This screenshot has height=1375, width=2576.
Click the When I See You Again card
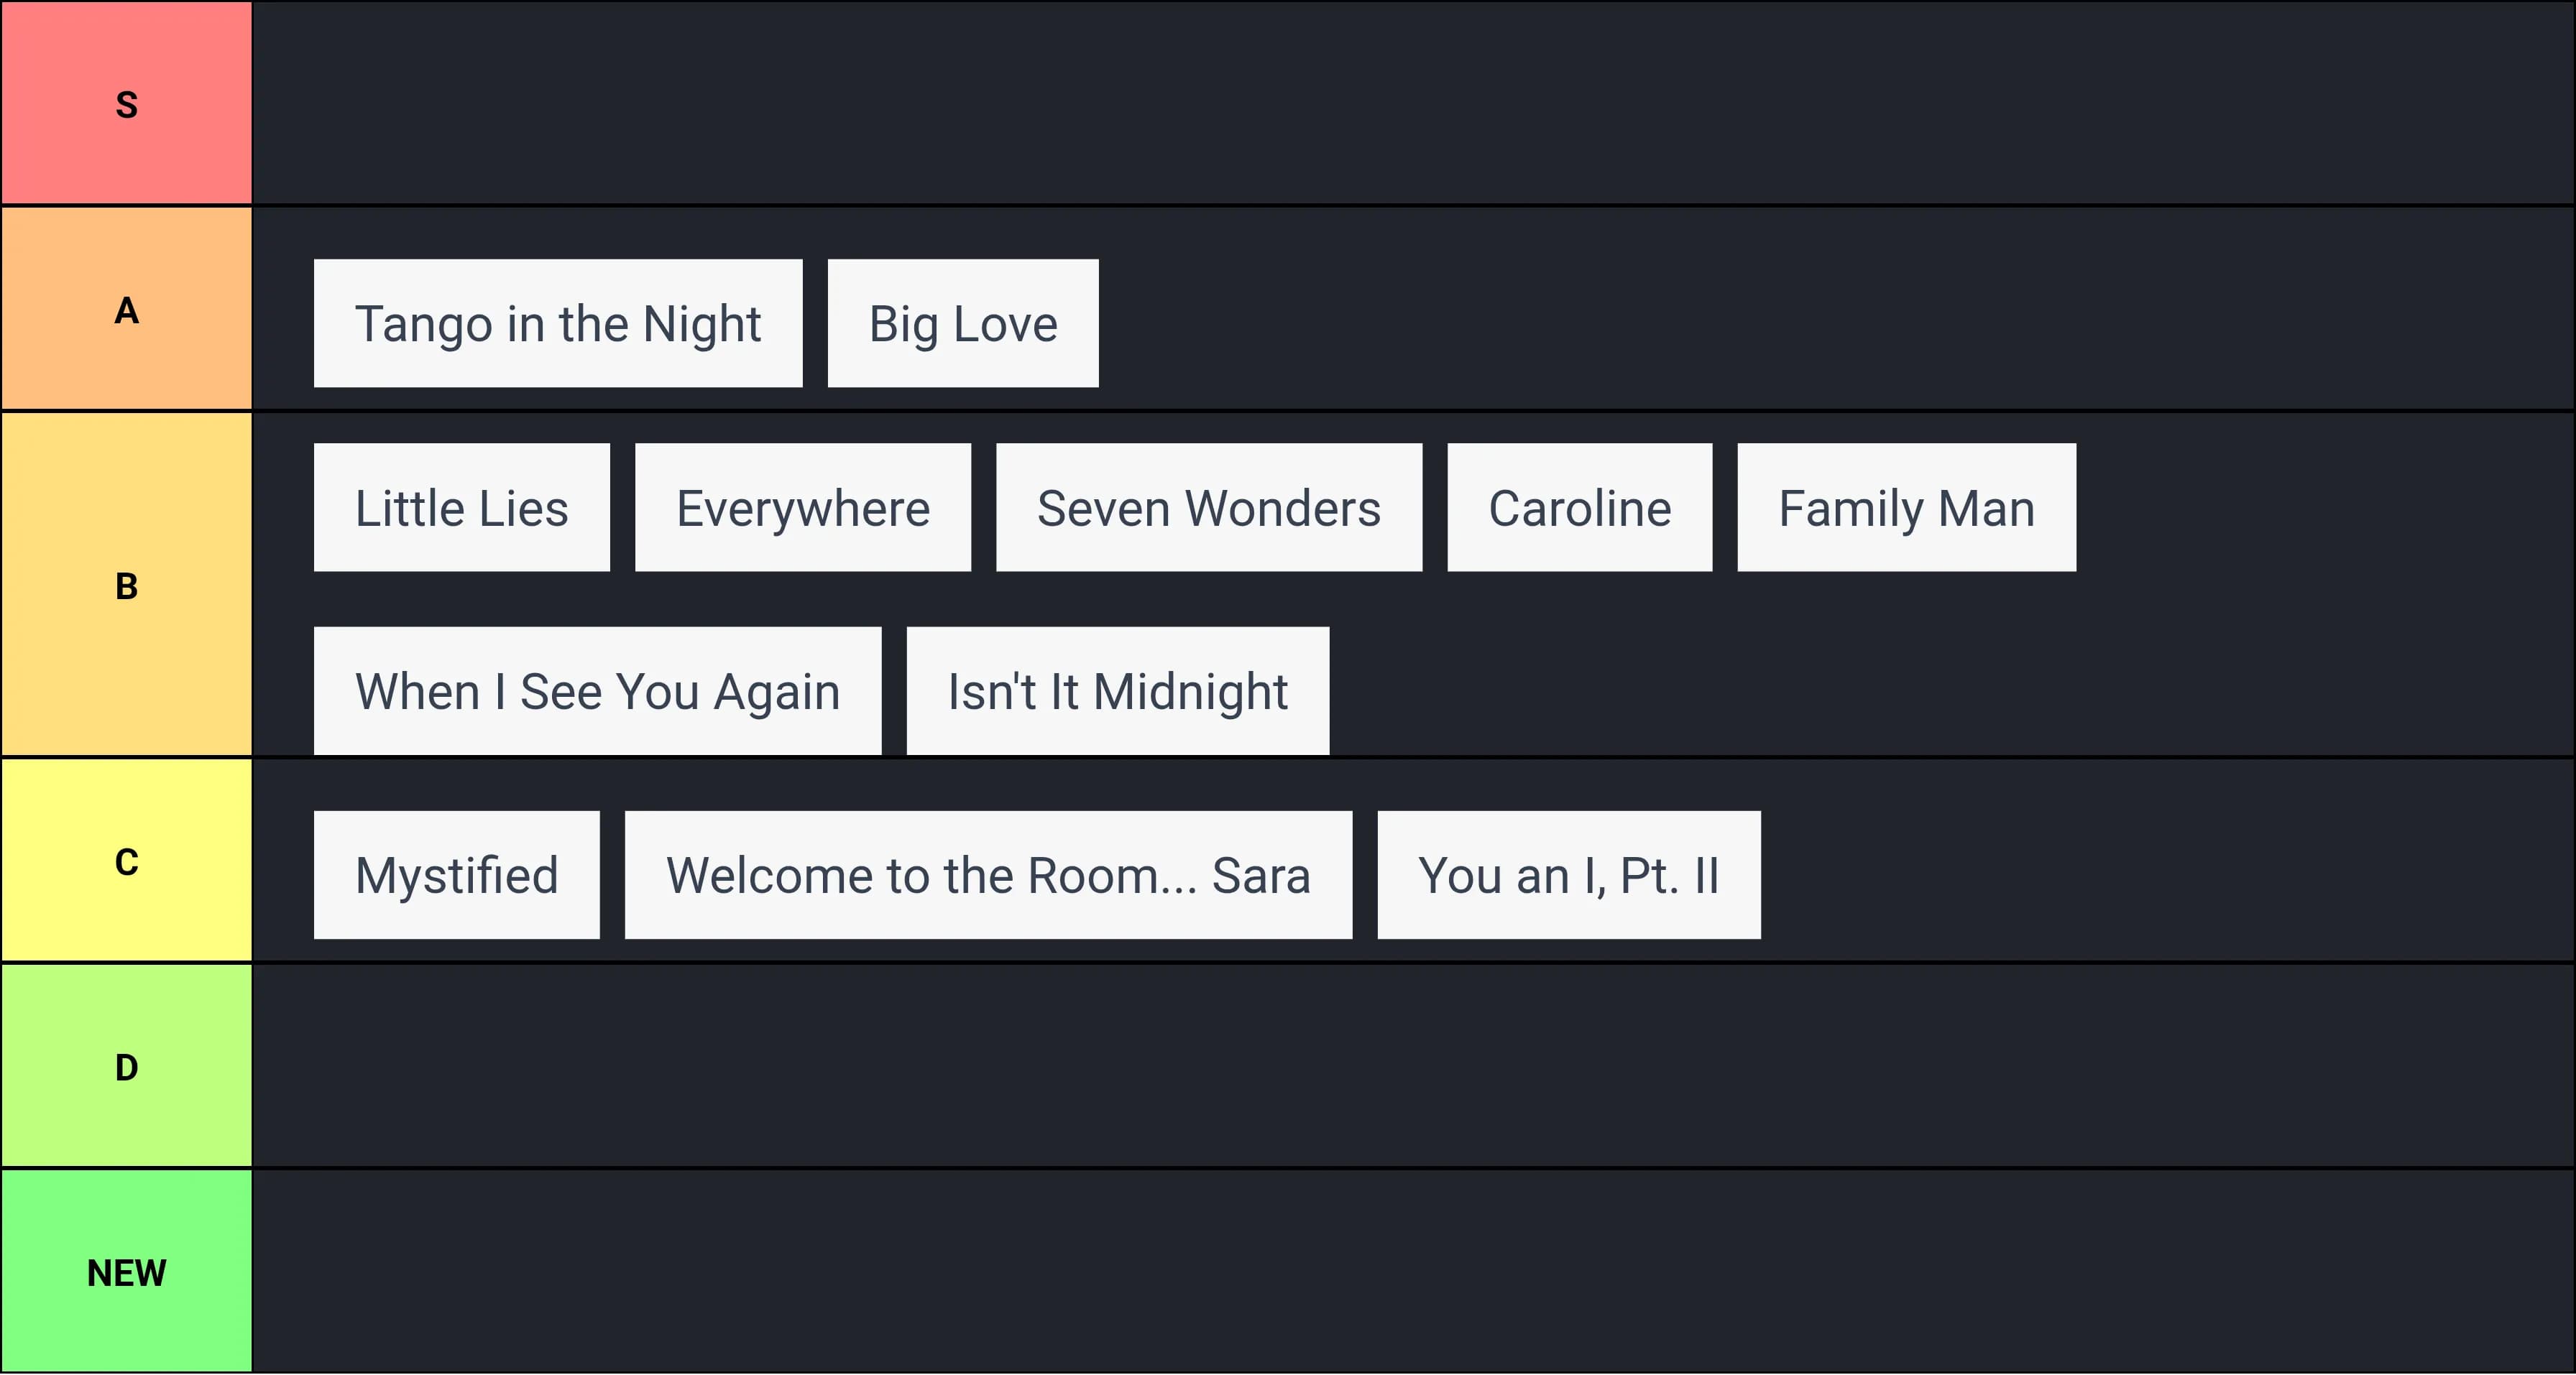click(597, 692)
